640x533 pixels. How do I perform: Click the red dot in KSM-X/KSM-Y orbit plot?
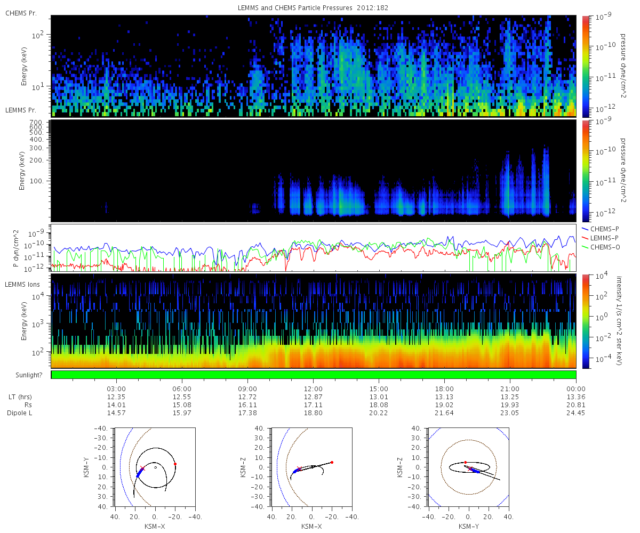(x=175, y=464)
